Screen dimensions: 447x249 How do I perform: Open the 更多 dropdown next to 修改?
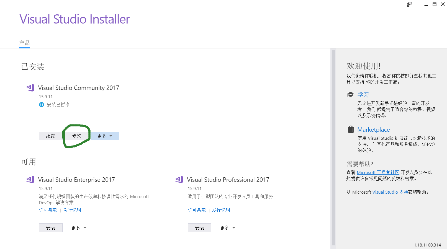[x=104, y=136]
